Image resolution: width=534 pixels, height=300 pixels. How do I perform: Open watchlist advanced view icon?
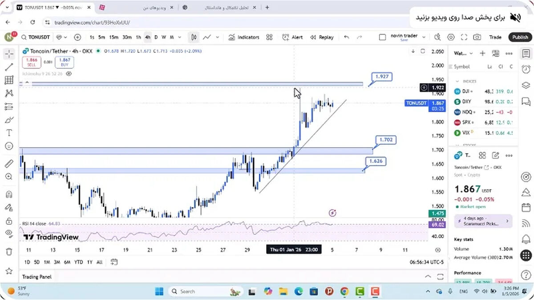point(496,53)
